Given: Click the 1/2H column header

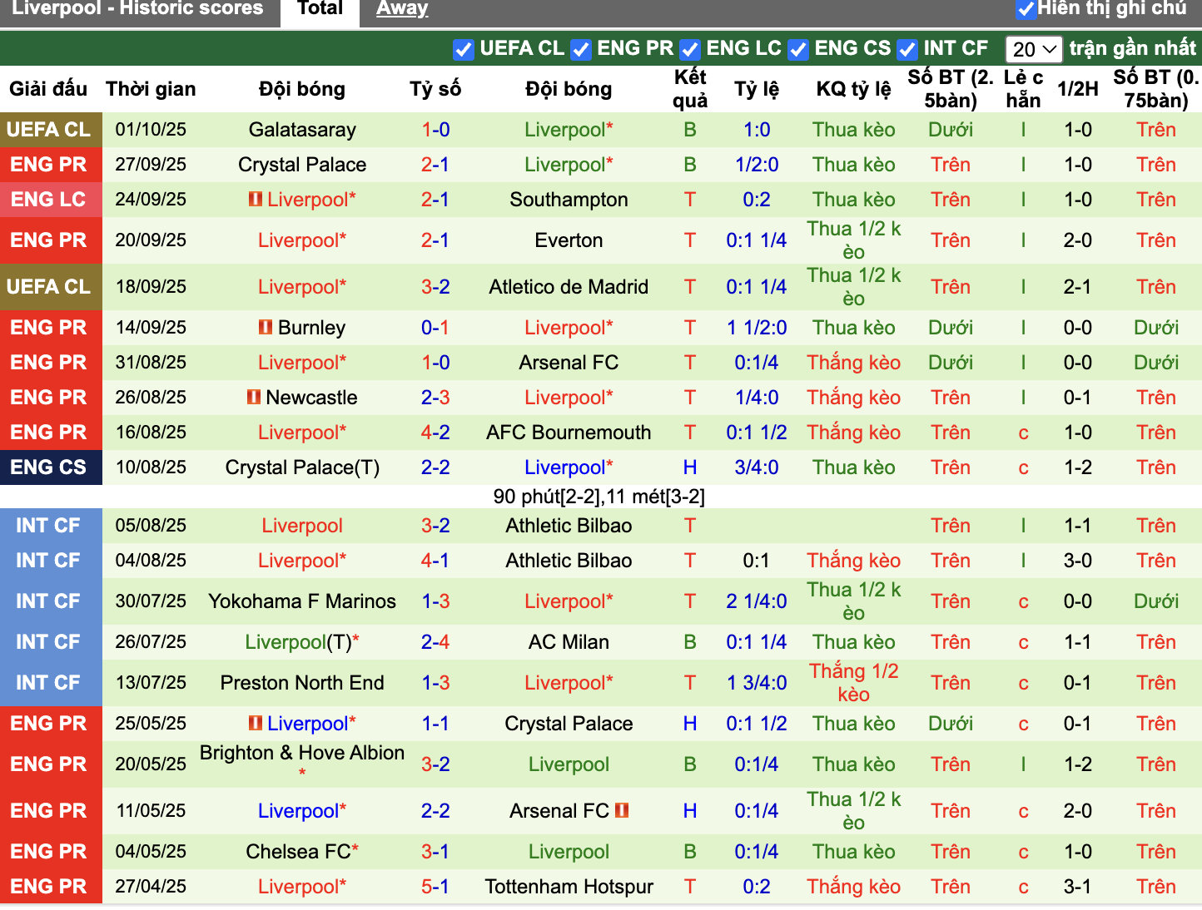Looking at the screenshot, I should pos(1078,89).
